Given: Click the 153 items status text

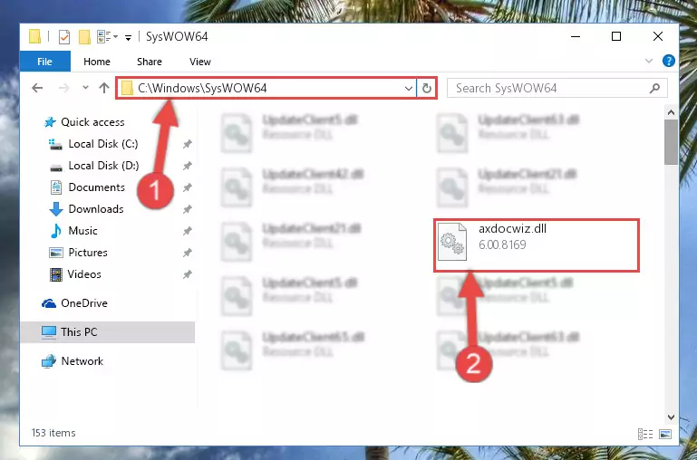Looking at the screenshot, I should 53,433.
